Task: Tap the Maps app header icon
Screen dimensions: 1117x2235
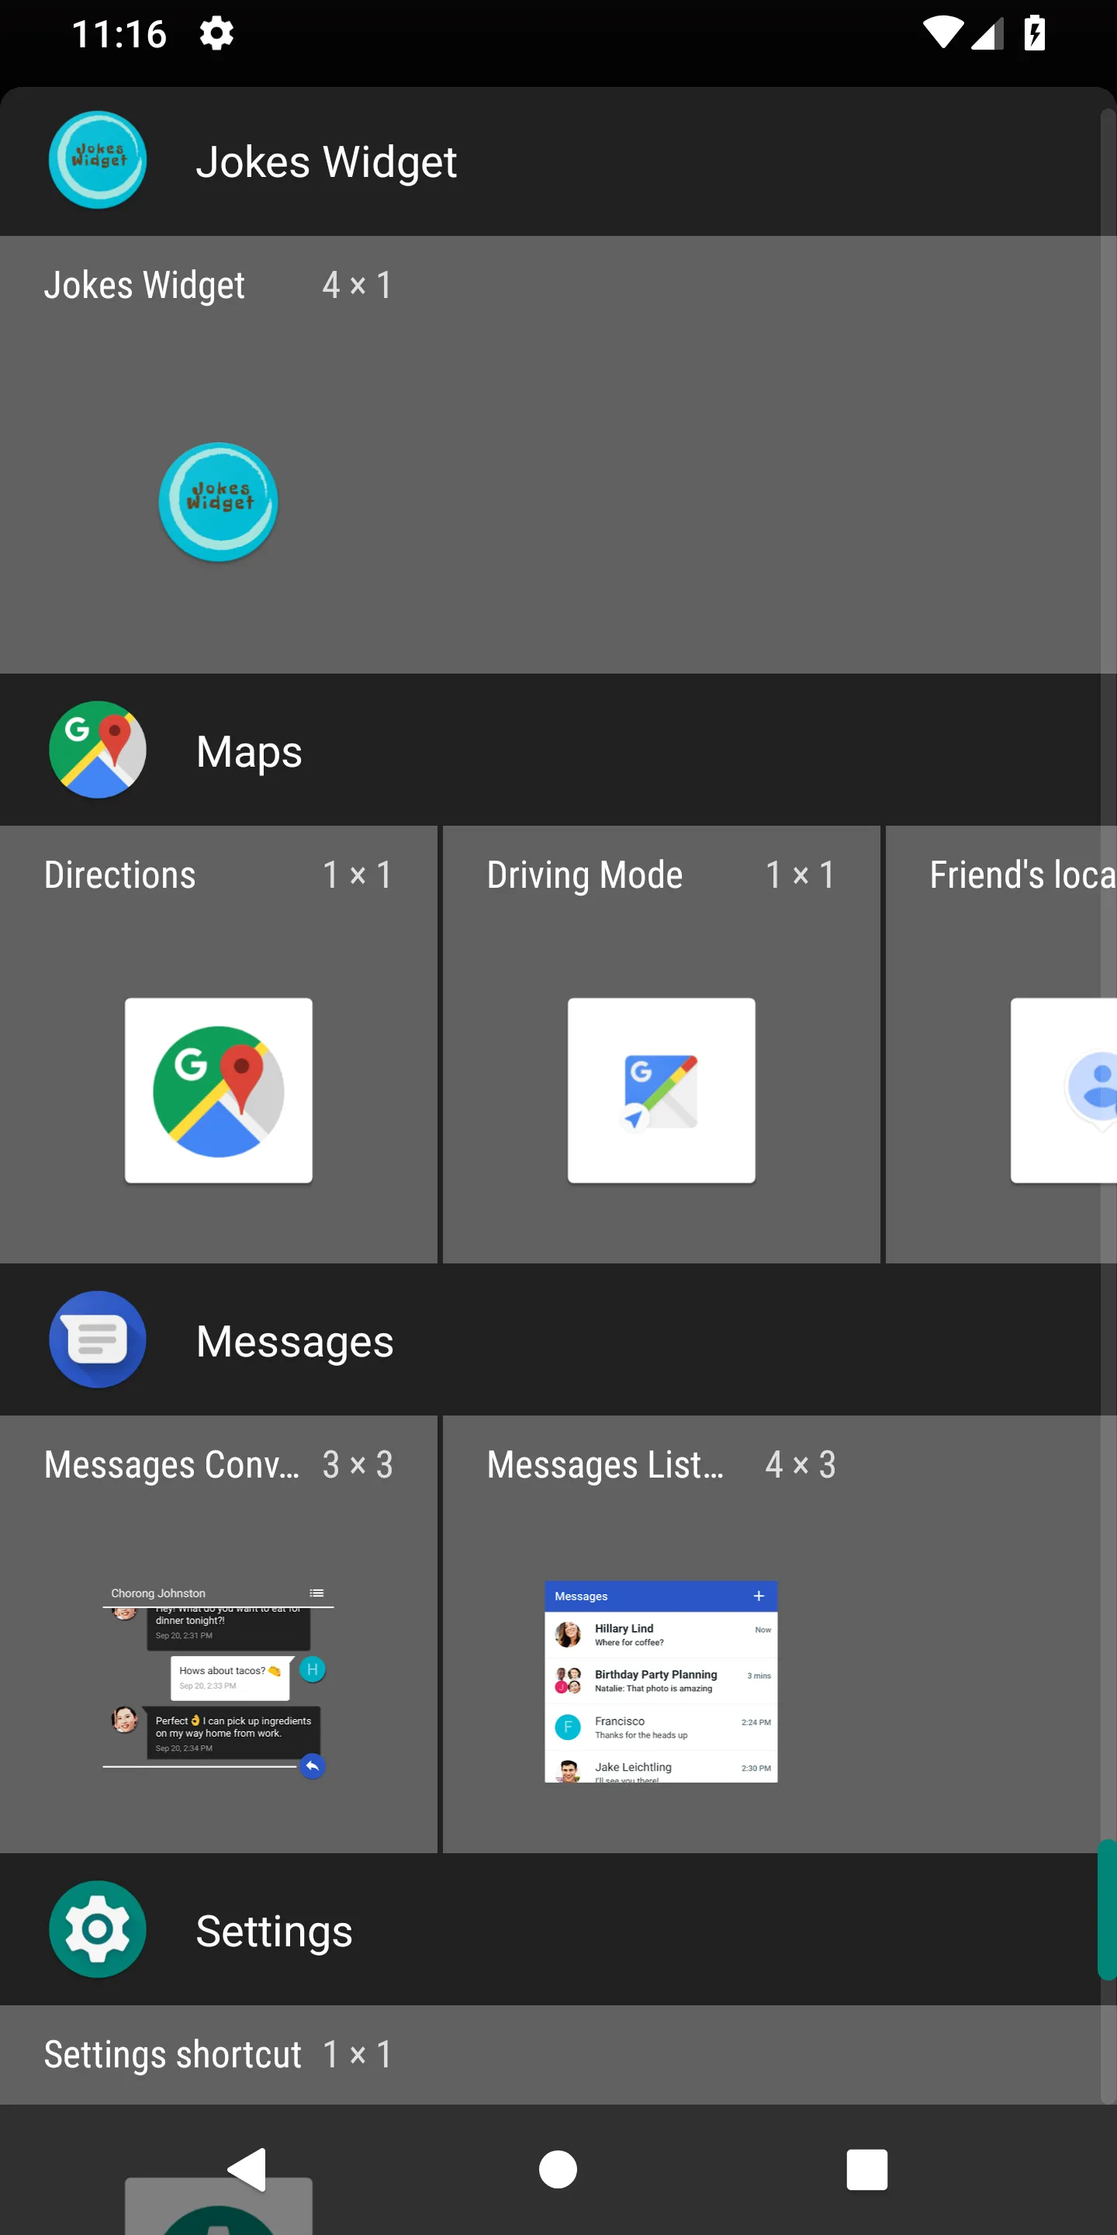Action: (x=97, y=750)
